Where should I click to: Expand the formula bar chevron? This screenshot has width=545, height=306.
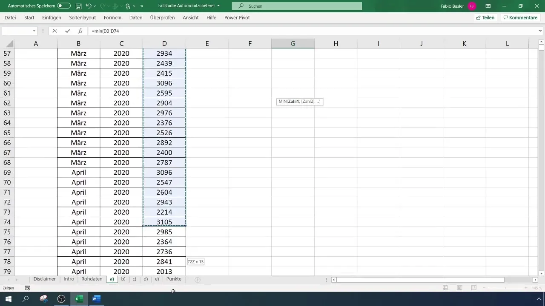tap(540, 31)
